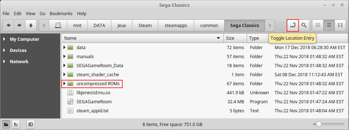Expand the My Computer sidebar section
The width and height of the screenshot is (349, 130).
pyautogui.click(x=4, y=39)
